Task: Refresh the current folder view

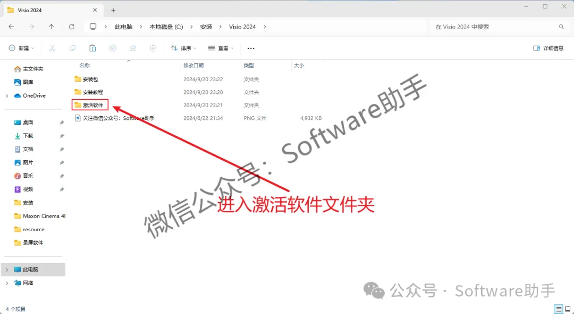Action: (72, 27)
